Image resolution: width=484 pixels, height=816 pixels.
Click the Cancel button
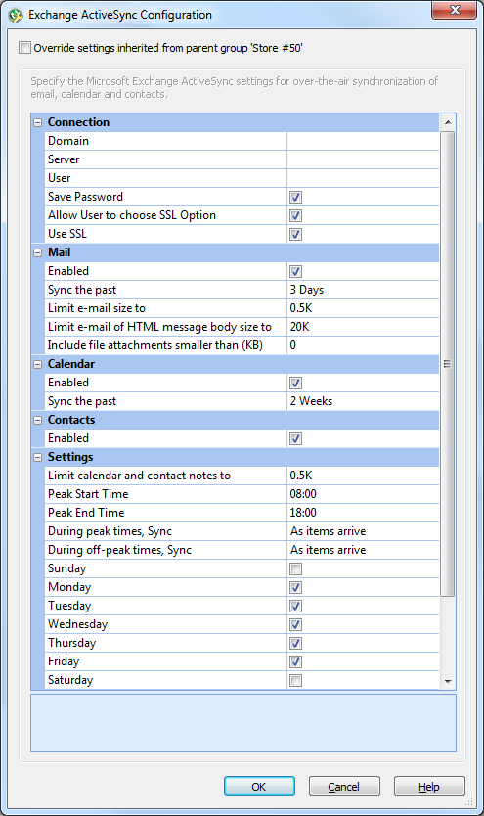[344, 787]
